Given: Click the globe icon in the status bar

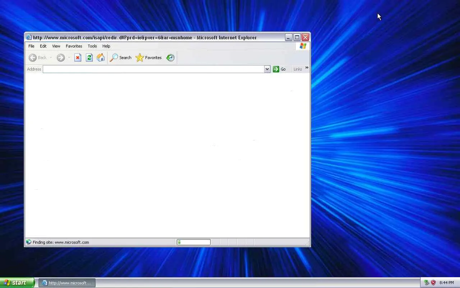Looking at the screenshot, I should point(29,242).
